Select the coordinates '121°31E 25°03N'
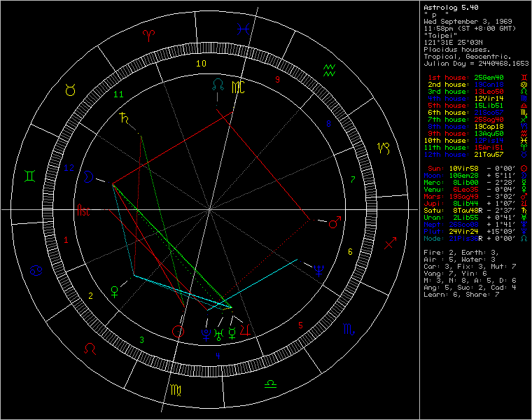The width and height of the screenshot is (532, 420). coord(453,43)
